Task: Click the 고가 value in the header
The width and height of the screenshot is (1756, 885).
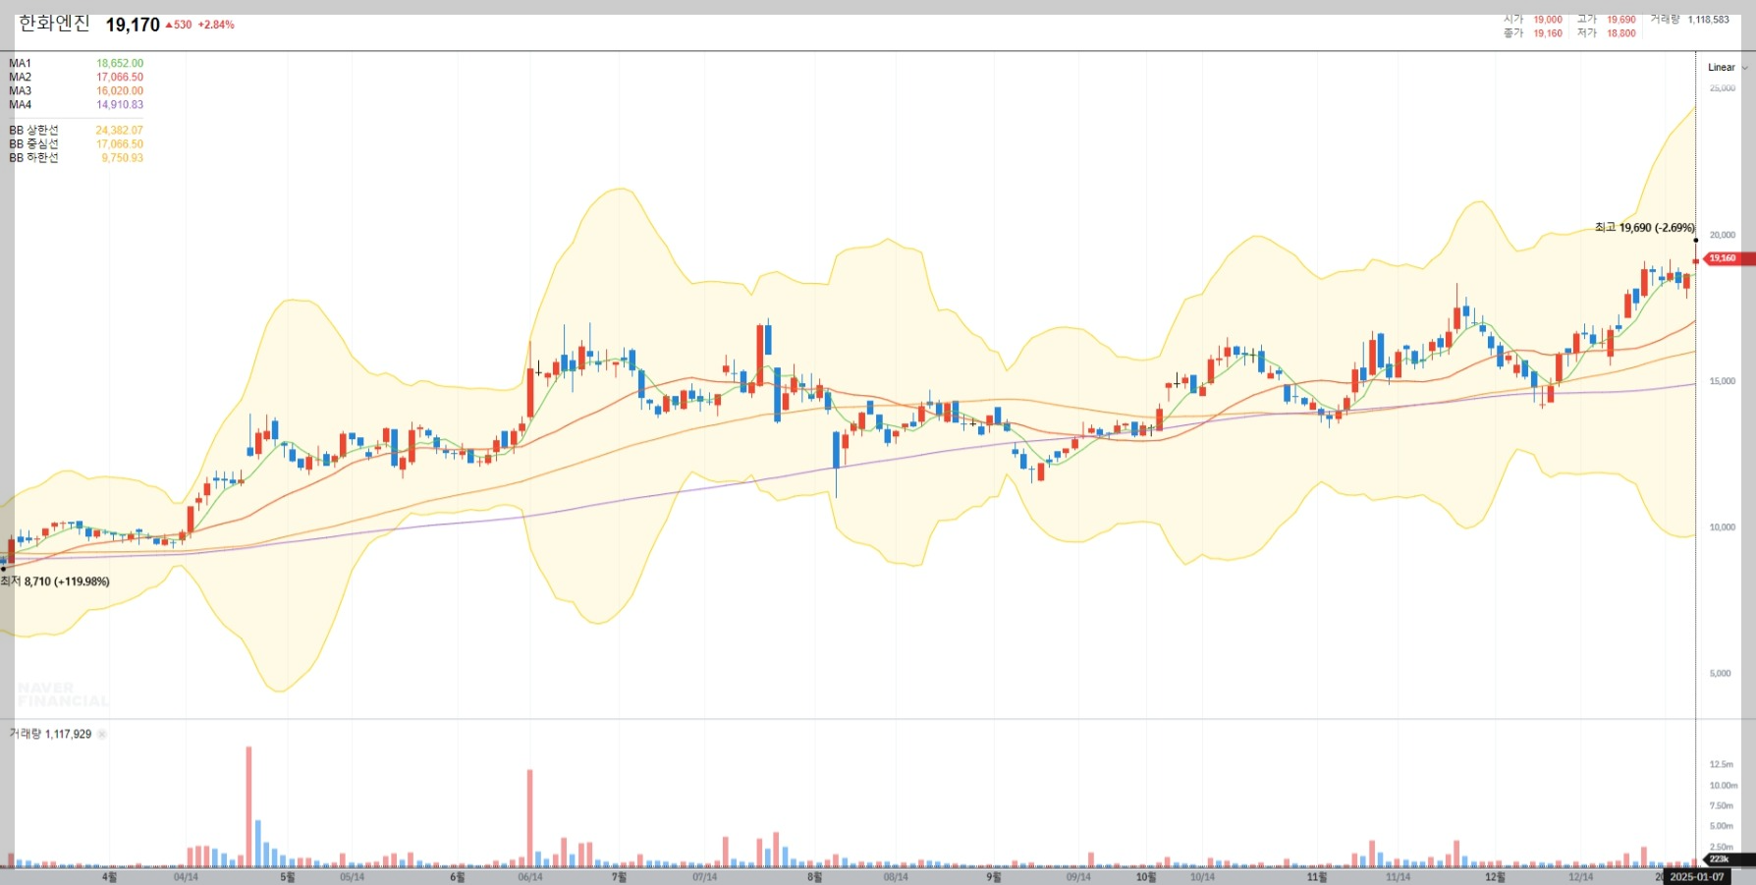Action: pos(1621,20)
